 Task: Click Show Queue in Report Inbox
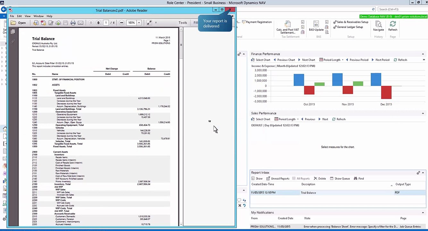pos(340,178)
